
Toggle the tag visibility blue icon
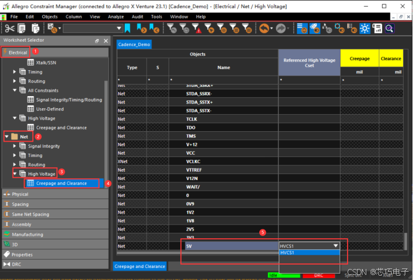(x=315, y=28)
